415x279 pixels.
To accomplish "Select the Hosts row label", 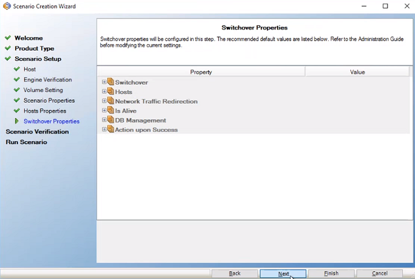I will coord(124,92).
